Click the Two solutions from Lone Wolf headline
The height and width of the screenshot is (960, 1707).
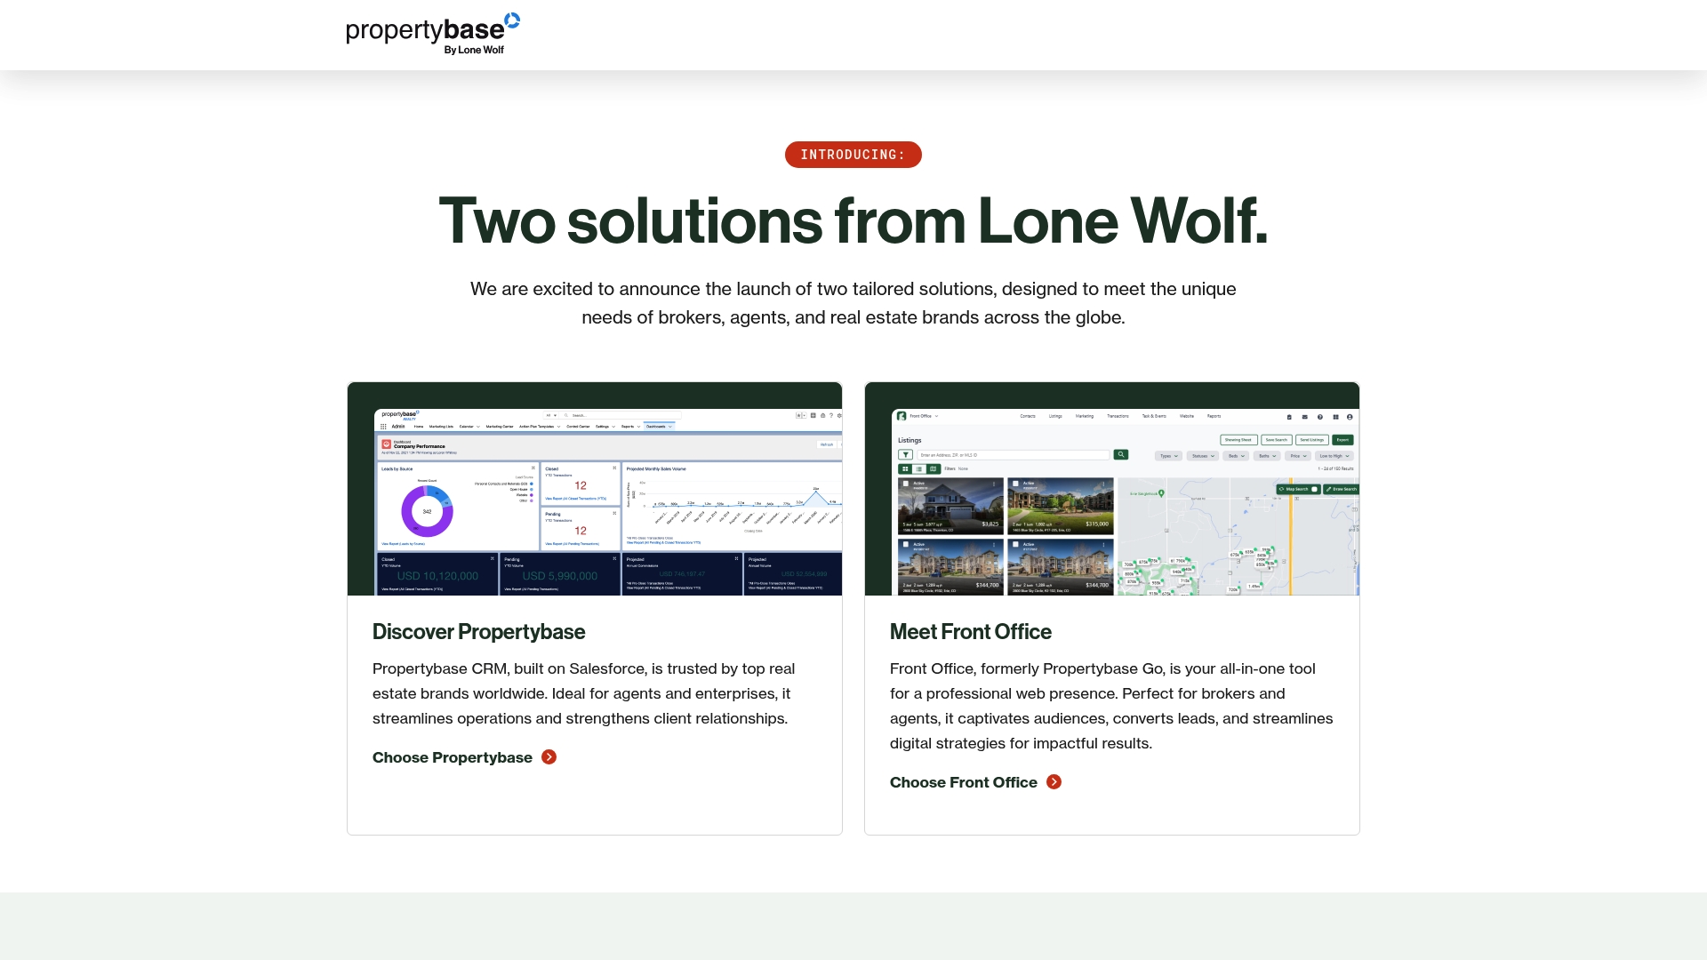click(x=853, y=220)
